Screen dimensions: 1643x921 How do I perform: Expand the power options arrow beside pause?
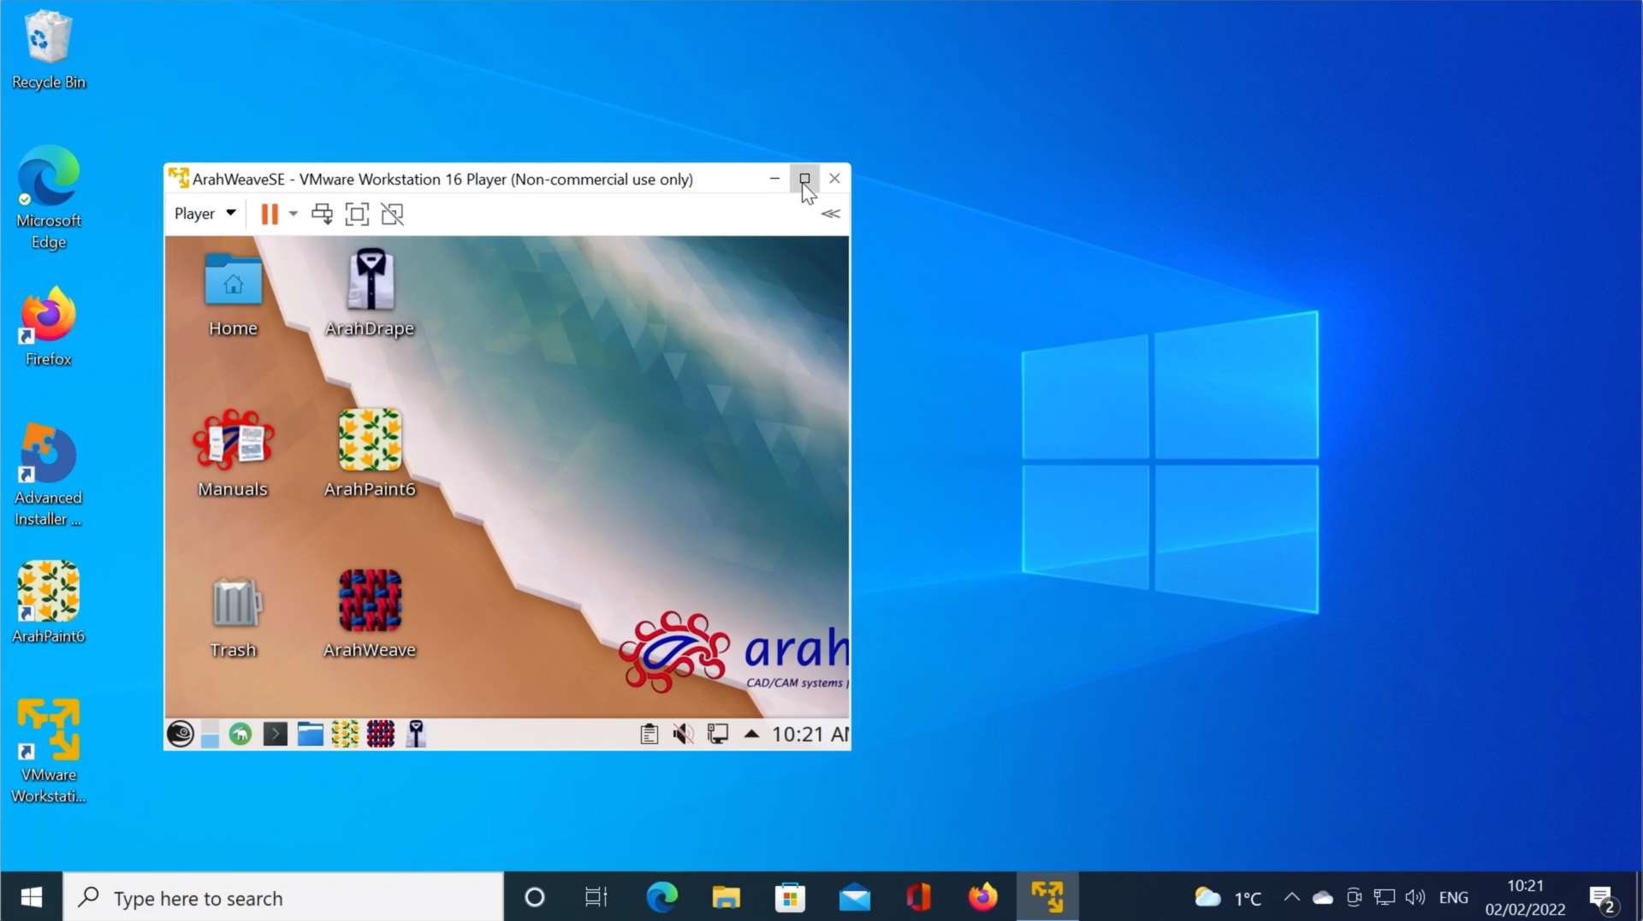point(293,214)
